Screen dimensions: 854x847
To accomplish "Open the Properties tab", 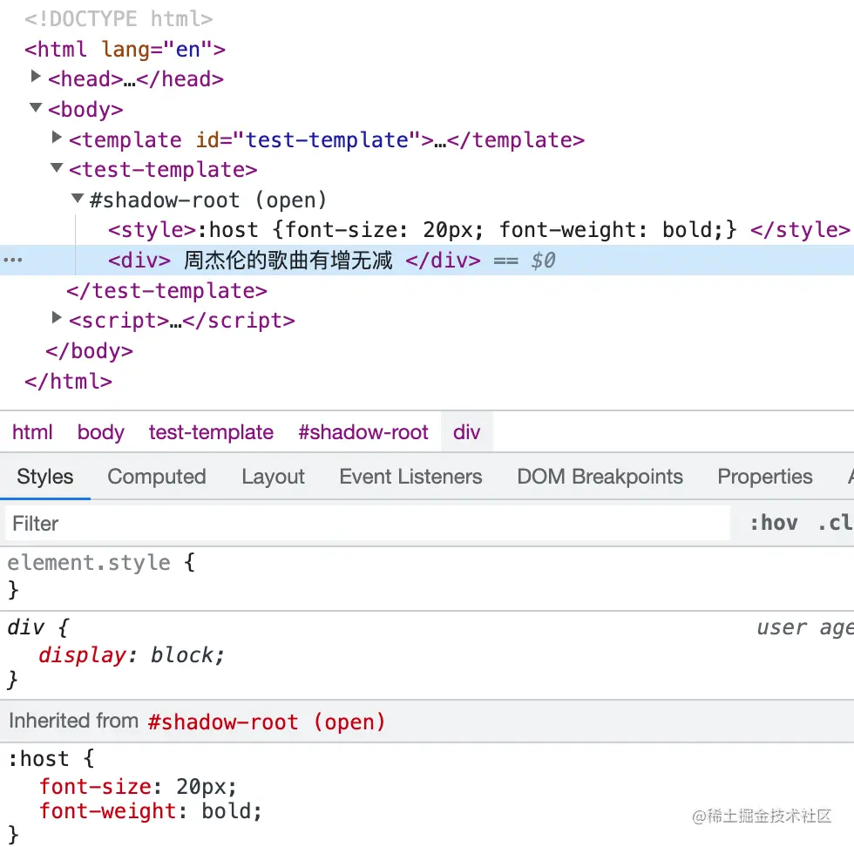I will (765, 477).
